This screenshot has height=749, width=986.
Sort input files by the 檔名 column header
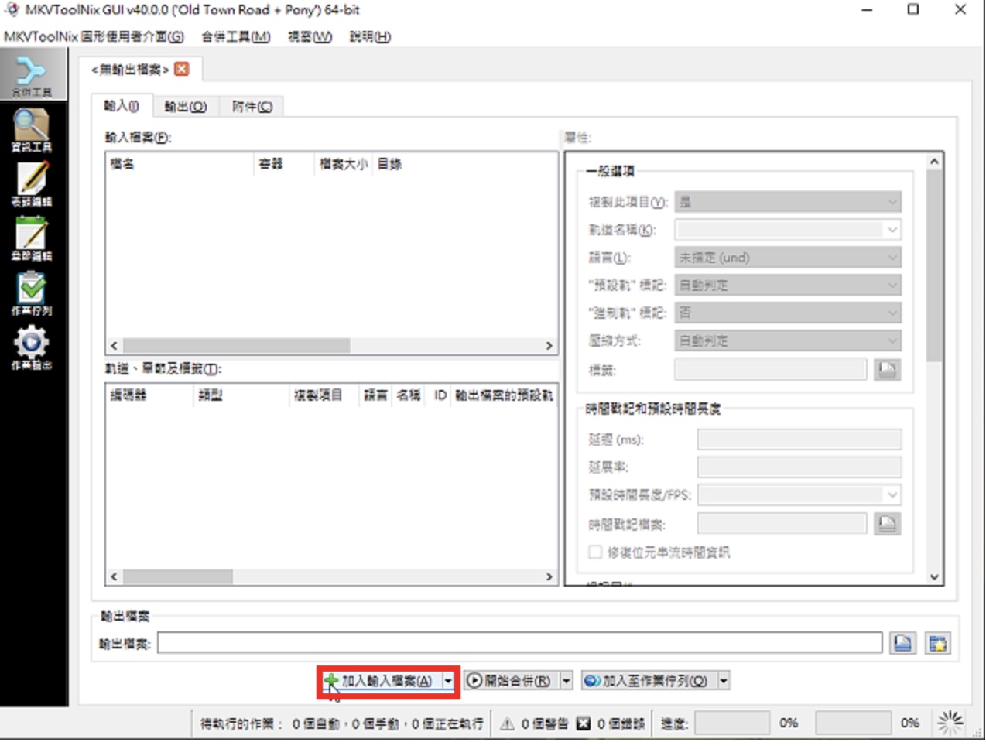coord(180,163)
